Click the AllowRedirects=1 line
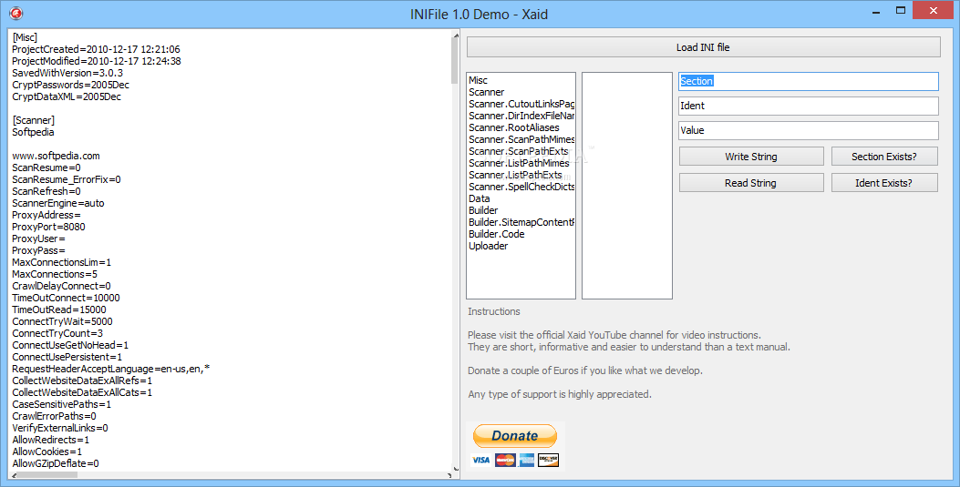Image resolution: width=960 pixels, height=487 pixels. (x=51, y=440)
